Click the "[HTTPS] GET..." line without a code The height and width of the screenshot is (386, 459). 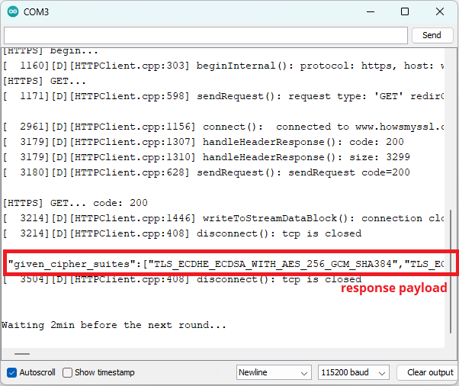pos(44,81)
